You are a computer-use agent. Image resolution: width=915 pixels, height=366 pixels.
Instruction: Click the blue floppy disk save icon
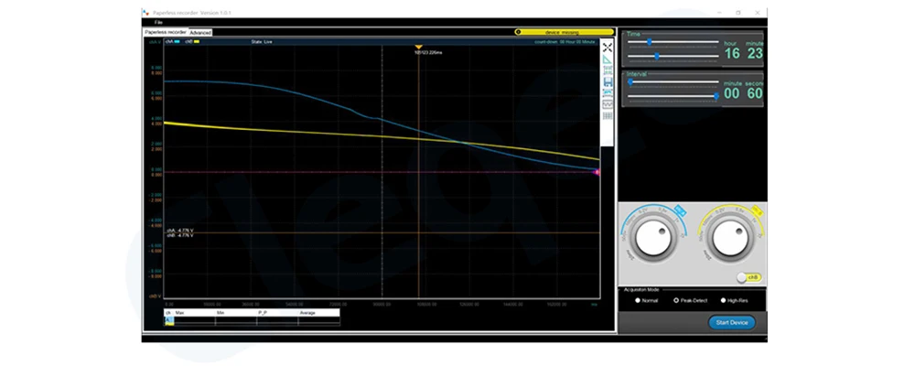click(608, 81)
